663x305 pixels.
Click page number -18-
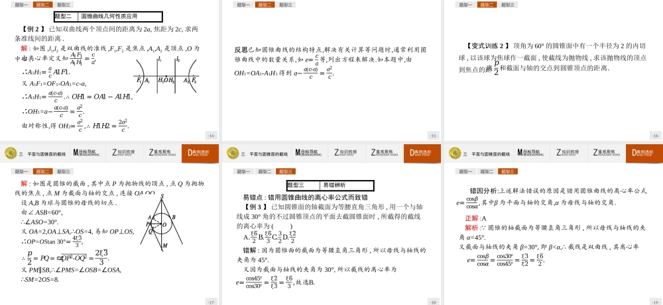pyautogui.click(x=434, y=302)
